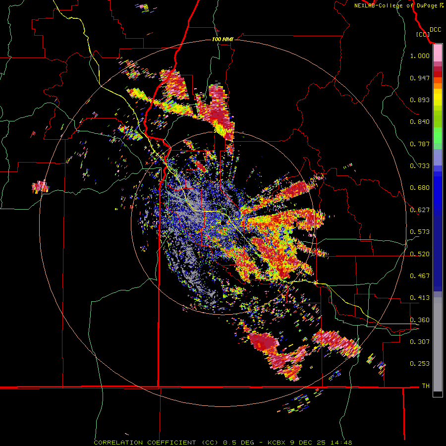Select the 0.680 scale value
Image resolution: width=446 pixels, height=446 pixels.
pyautogui.click(x=420, y=188)
